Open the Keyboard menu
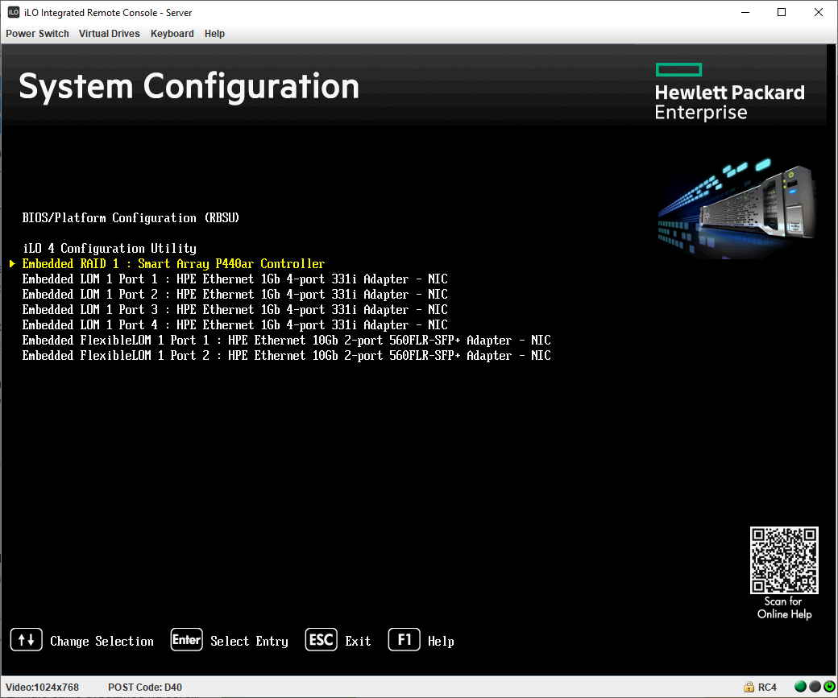 tap(172, 34)
